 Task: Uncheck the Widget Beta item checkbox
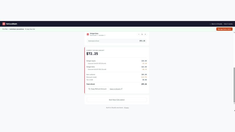click(88, 35)
